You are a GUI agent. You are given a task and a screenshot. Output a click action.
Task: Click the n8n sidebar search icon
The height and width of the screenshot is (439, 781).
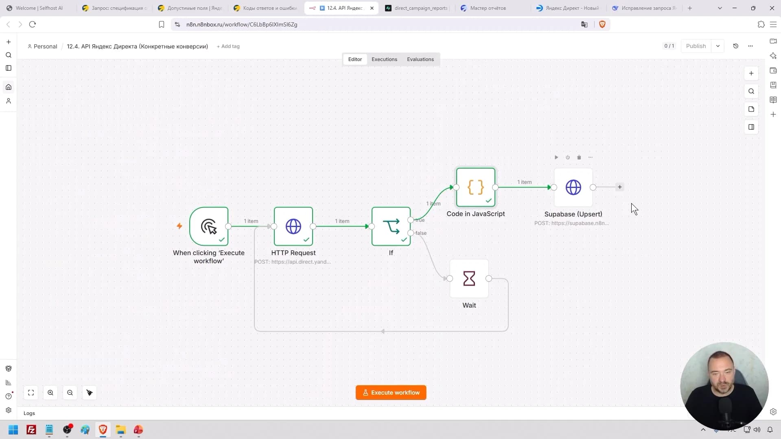click(9, 55)
